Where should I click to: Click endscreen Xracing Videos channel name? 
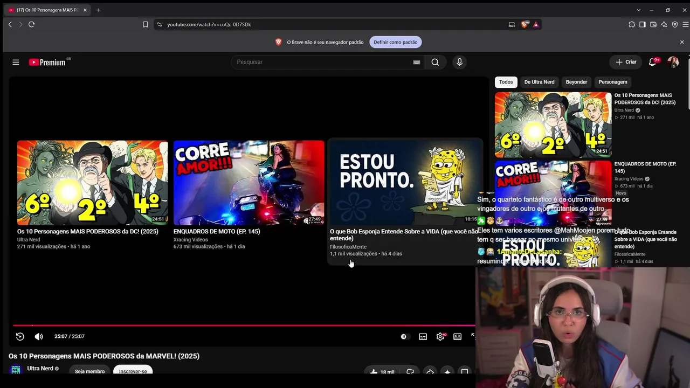click(191, 240)
